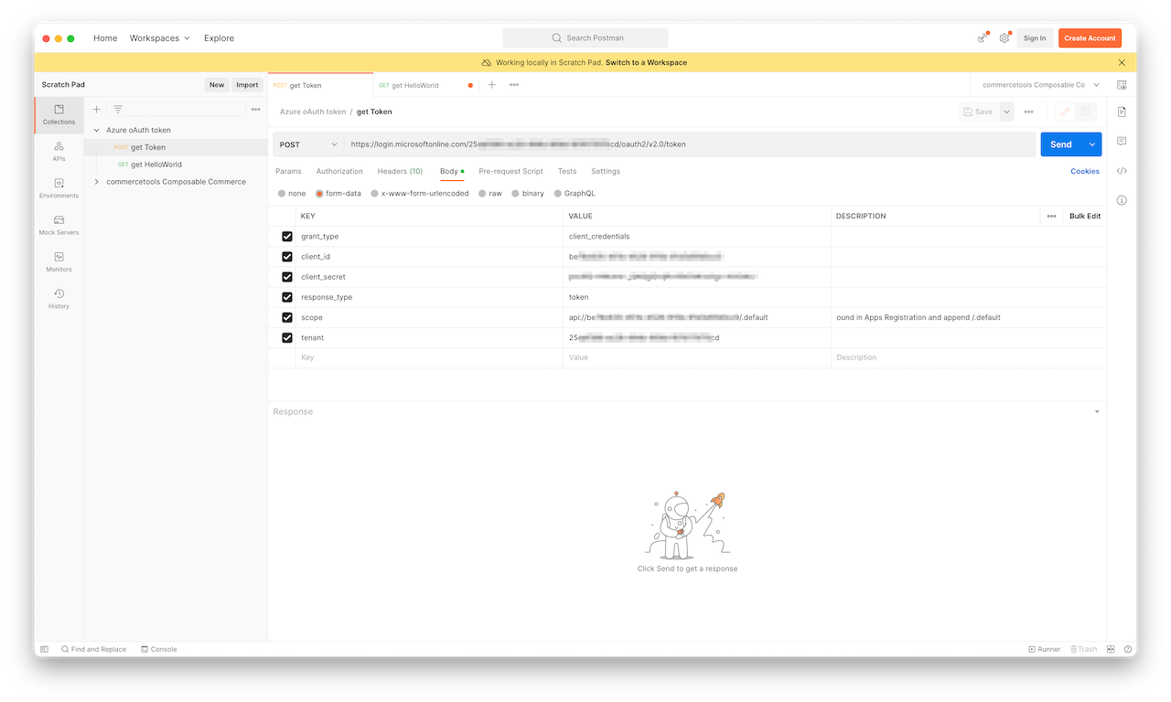1171x702 pixels.
Task: Open the Mock Servers sidebar panel
Action: tap(59, 225)
